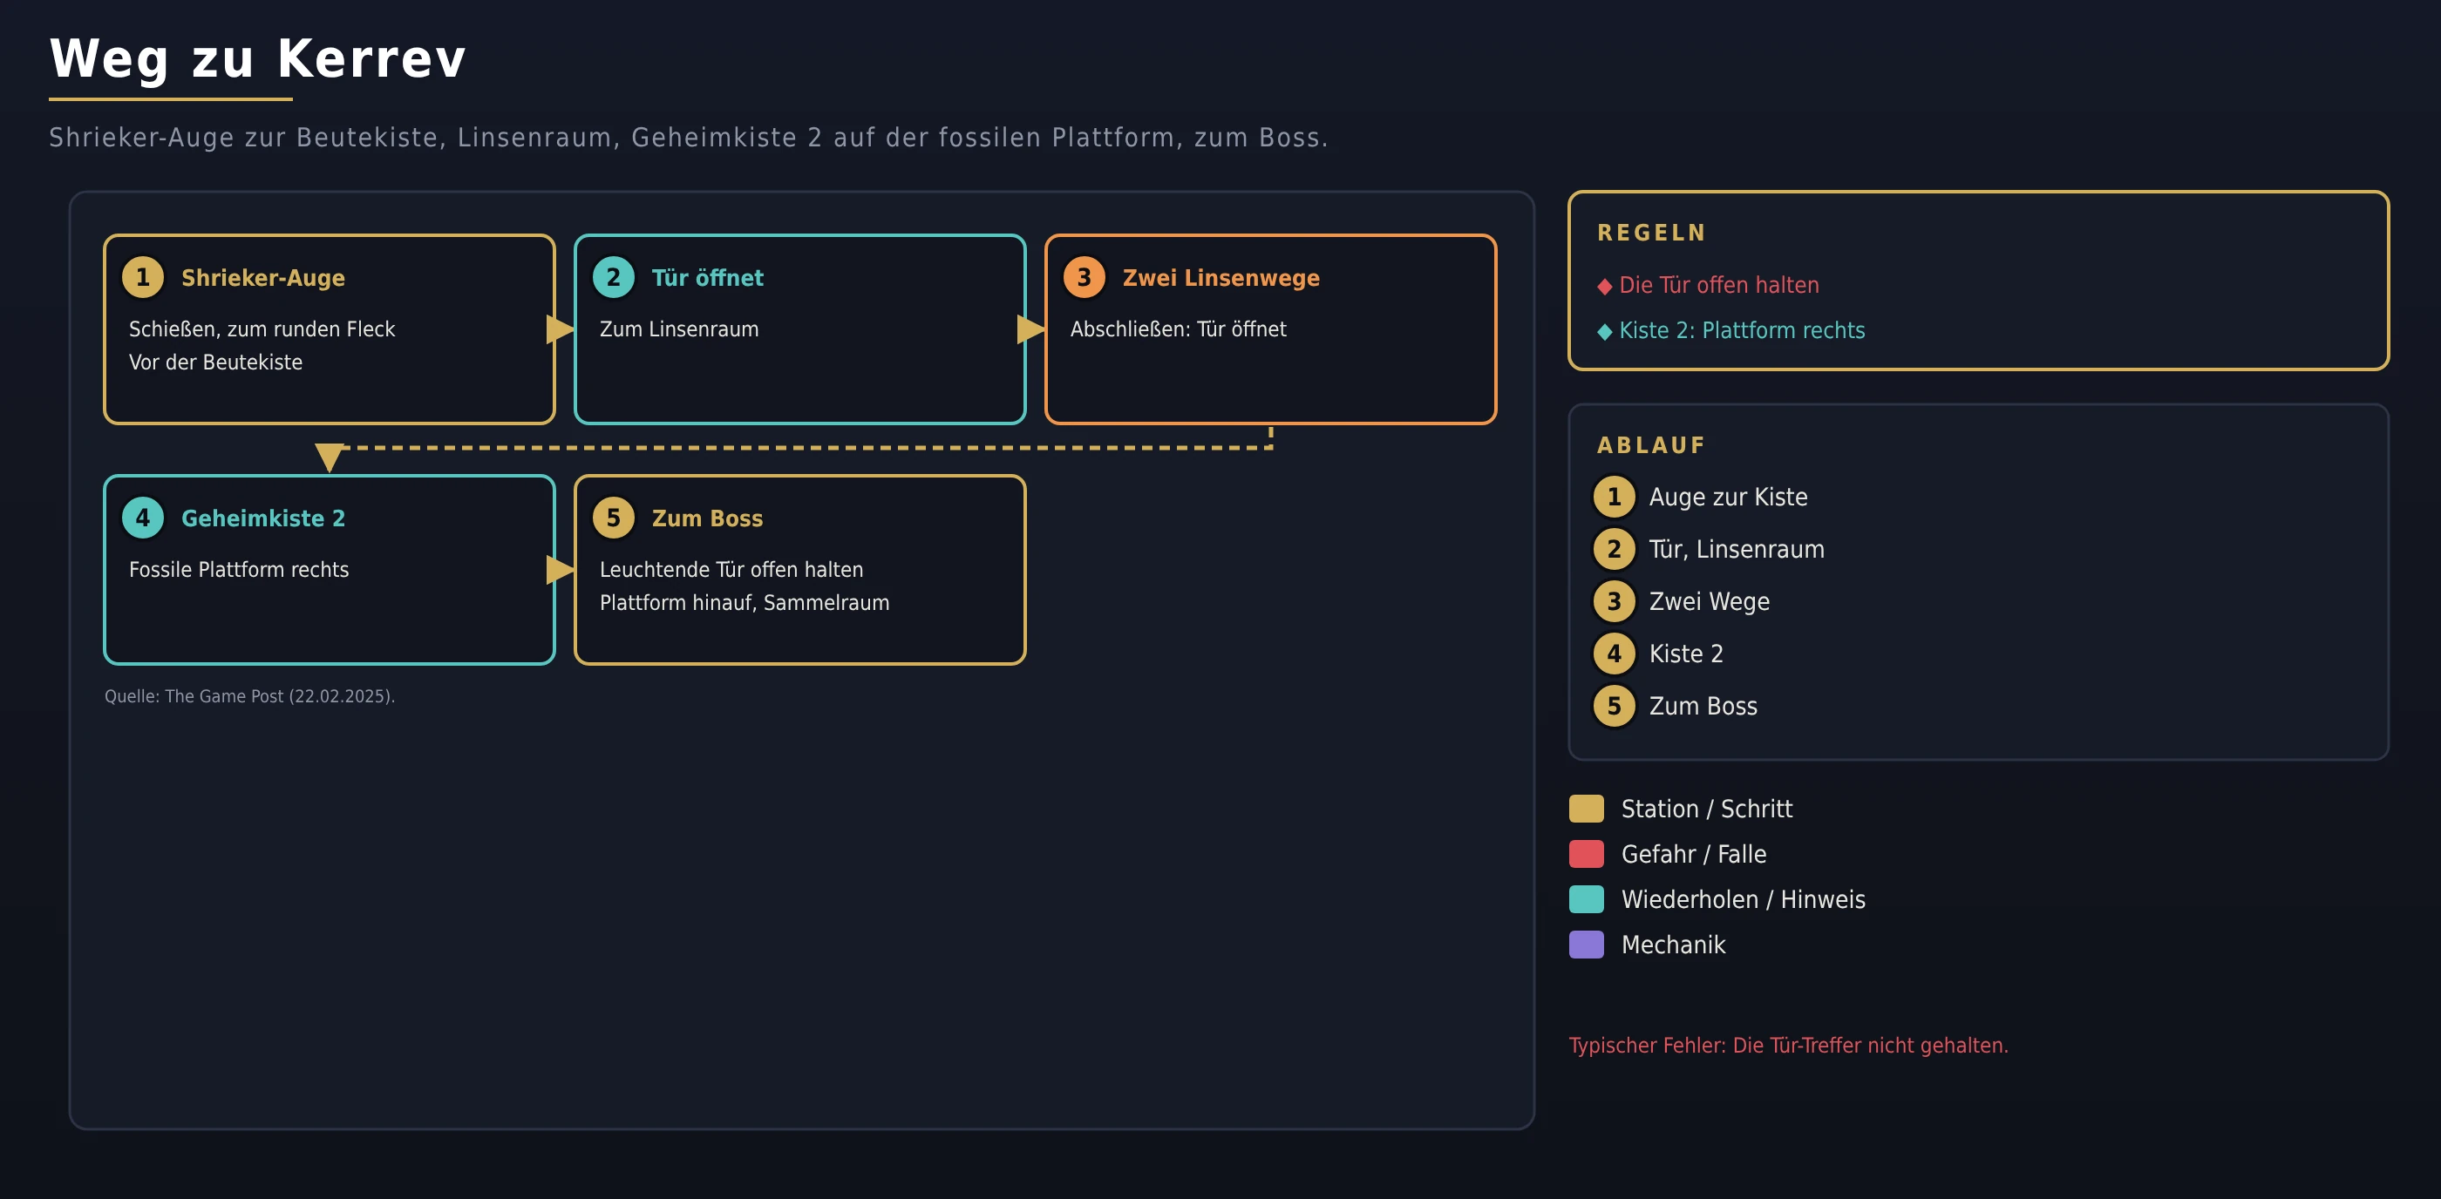Image resolution: width=2441 pixels, height=1199 pixels.
Task: Click step 3 badge on Zwei Linsenwege card
Action: (x=1084, y=277)
